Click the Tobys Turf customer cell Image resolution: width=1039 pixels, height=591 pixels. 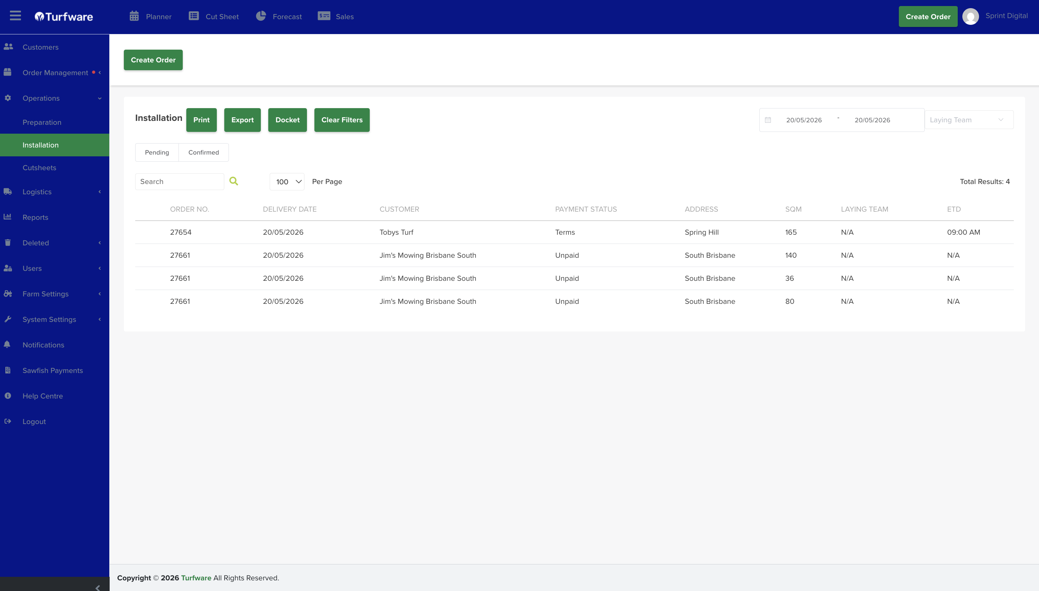click(396, 232)
